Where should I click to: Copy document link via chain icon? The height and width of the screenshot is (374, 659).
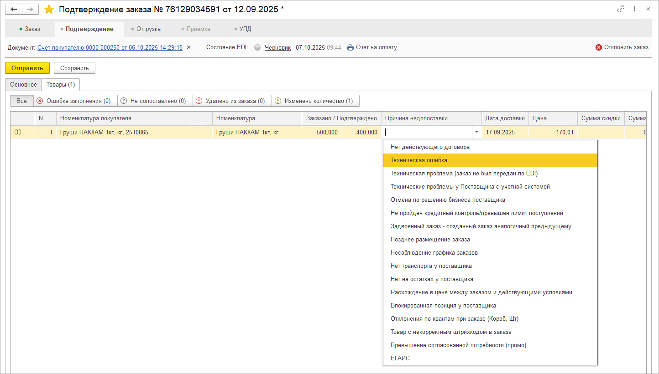click(x=621, y=9)
